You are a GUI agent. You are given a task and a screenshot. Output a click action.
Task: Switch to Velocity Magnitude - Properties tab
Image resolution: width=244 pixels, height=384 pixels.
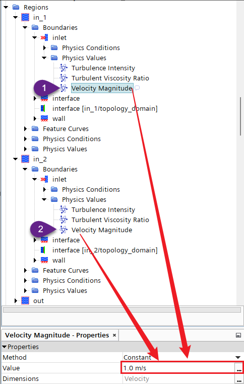(57, 335)
